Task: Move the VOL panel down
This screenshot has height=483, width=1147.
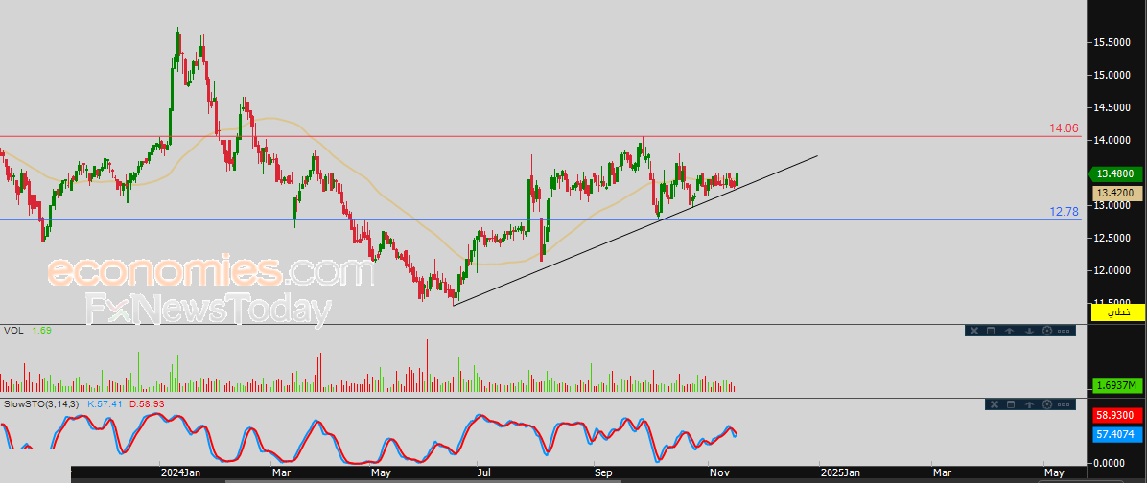Action: pyautogui.click(x=1029, y=331)
